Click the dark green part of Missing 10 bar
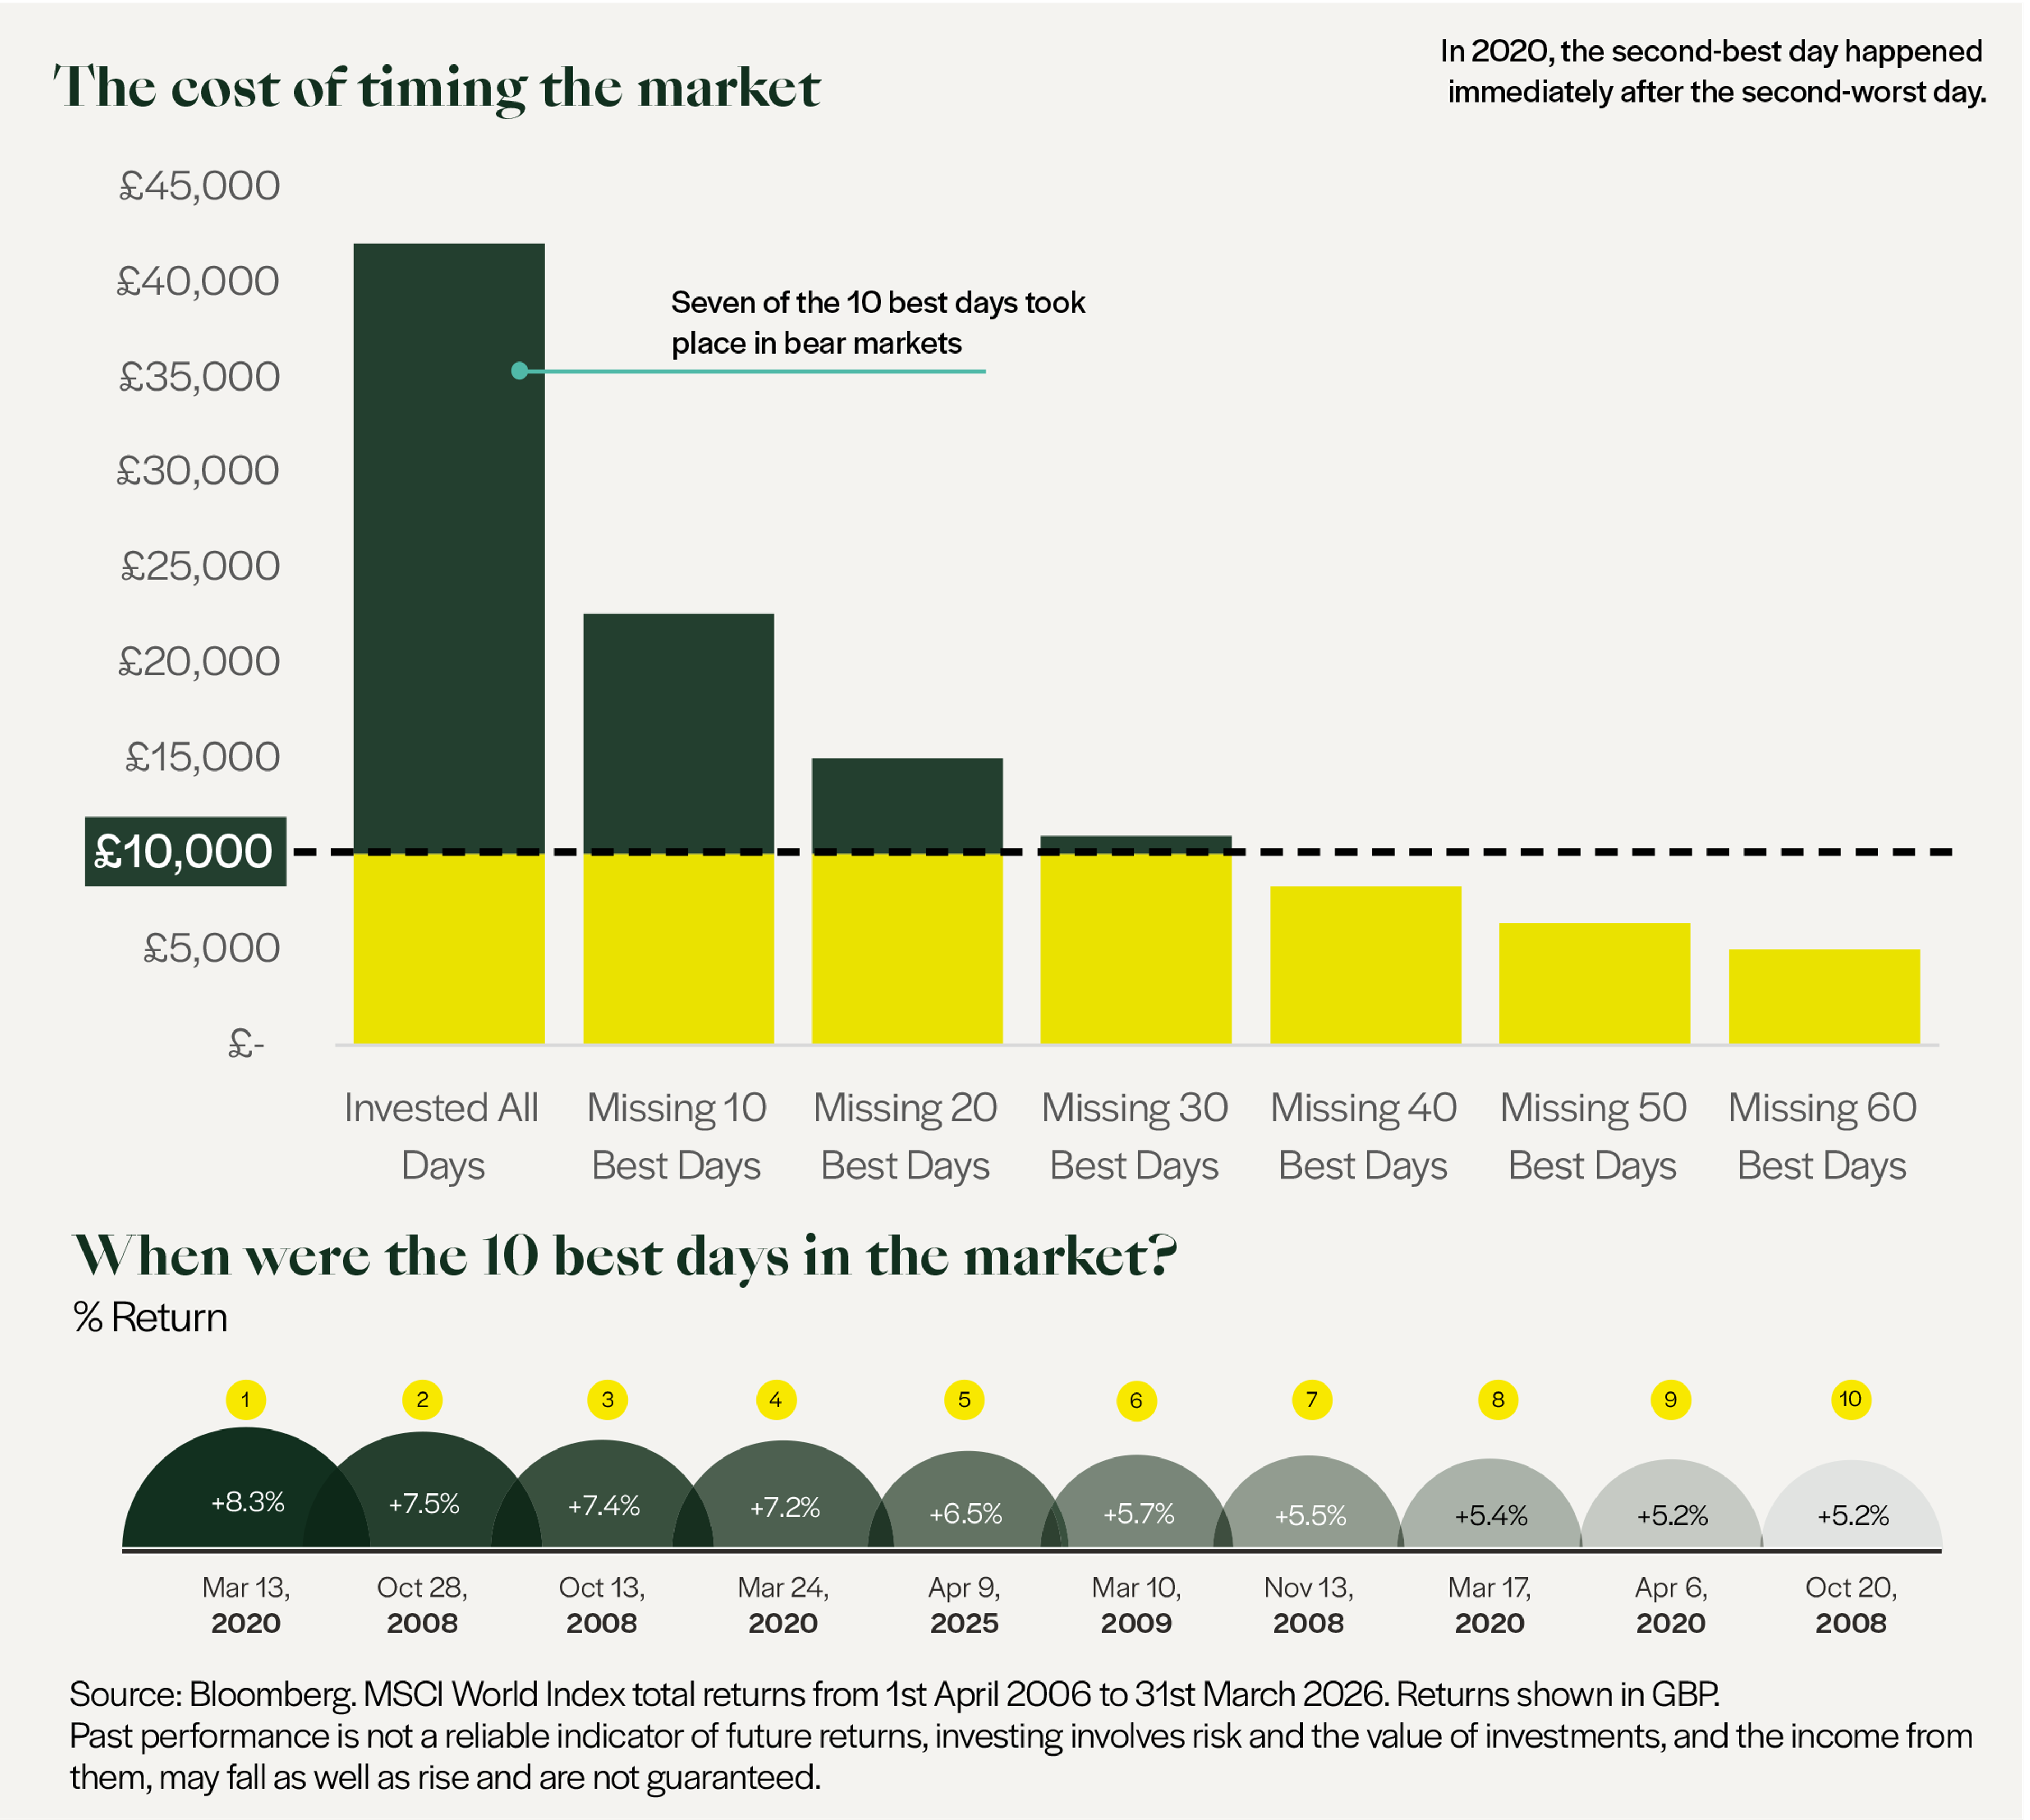Image resolution: width=2030 pixels, height=1820 pixels. (678, 730)
